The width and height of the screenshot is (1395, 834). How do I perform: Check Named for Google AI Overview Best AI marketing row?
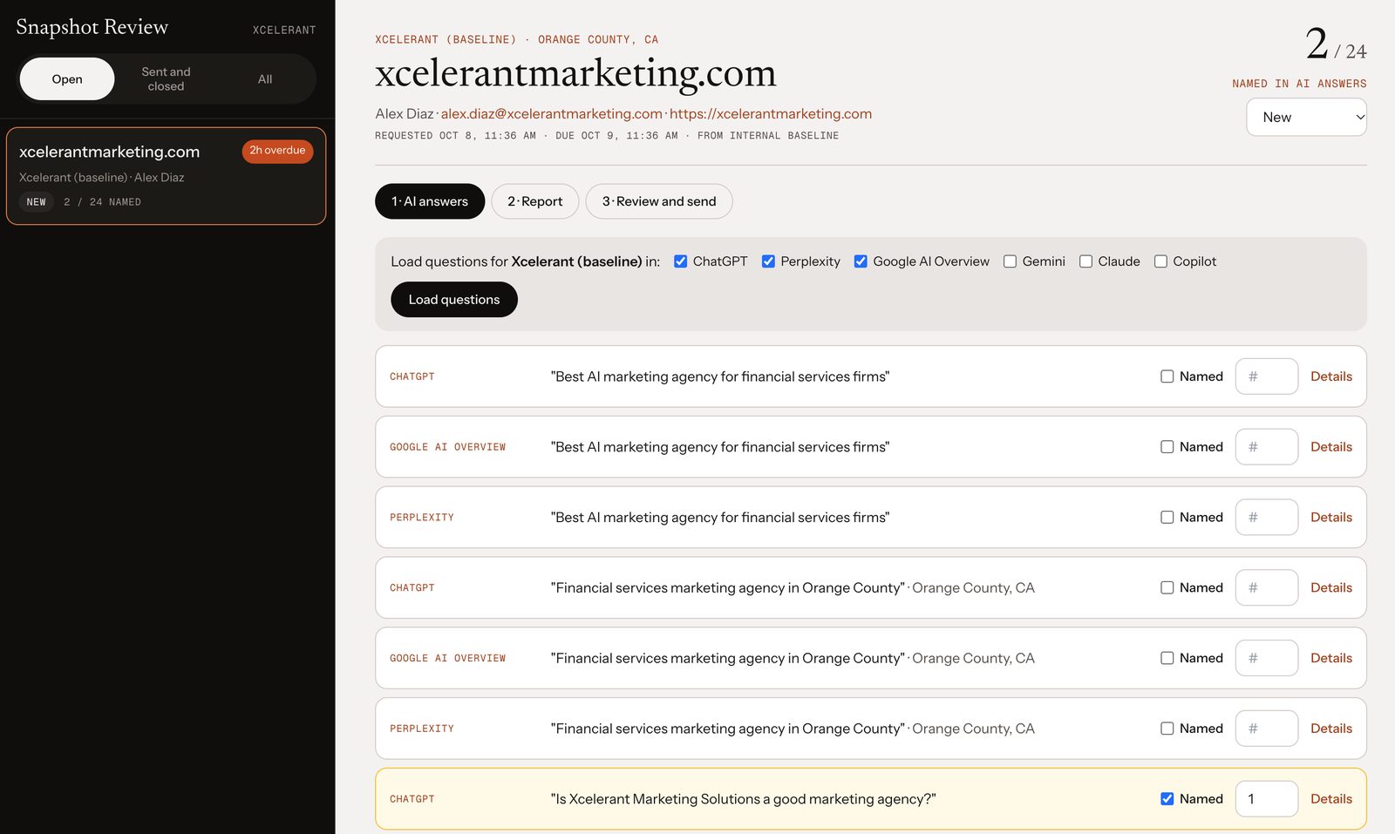click(x=1167, y=447)
